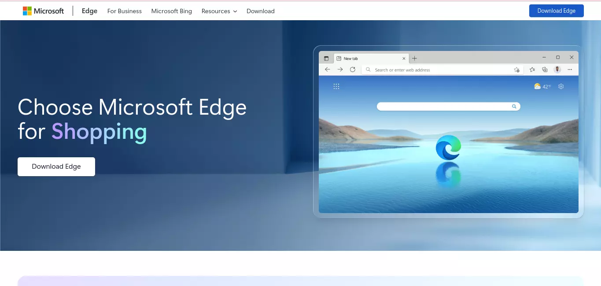Screen dimensions: 601x286
Task: Close the New tab tab in preview
Action: [x=404, y=58]
